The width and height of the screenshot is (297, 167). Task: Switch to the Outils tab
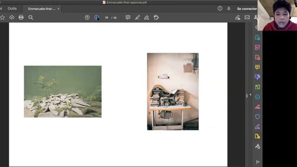(x=12, y=8)
